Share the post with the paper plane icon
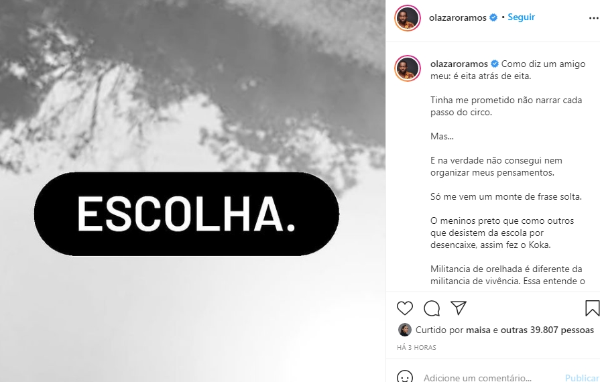The height and width of the screenshot is (382, 600). coord(459,308)
